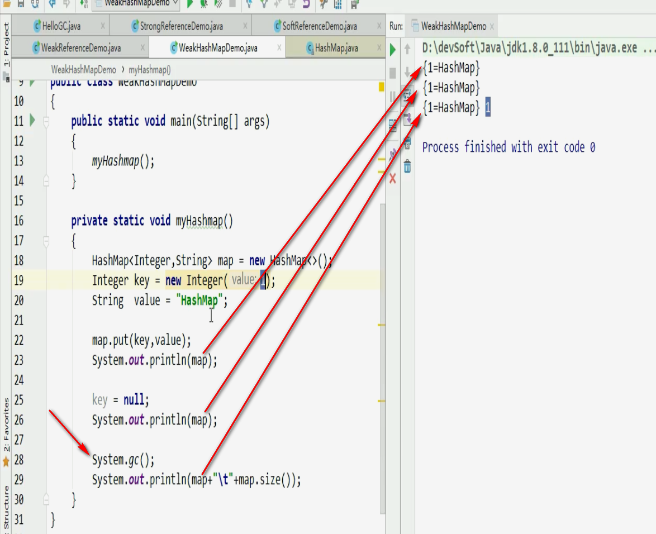Click the yellow inspection indicator at editor top right
This screenshot has width=656, height=534.
point(382,87)
